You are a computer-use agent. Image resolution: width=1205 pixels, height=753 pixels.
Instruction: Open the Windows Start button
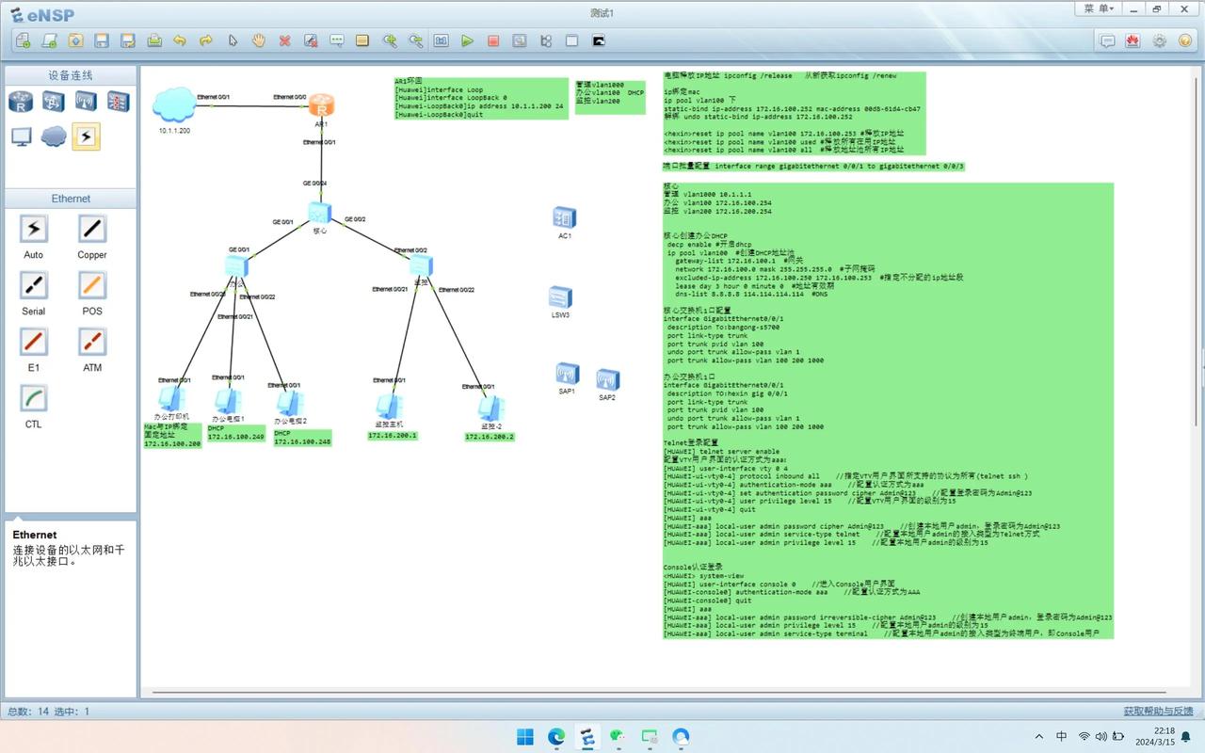pyautogui.click(x=525, y=737)
